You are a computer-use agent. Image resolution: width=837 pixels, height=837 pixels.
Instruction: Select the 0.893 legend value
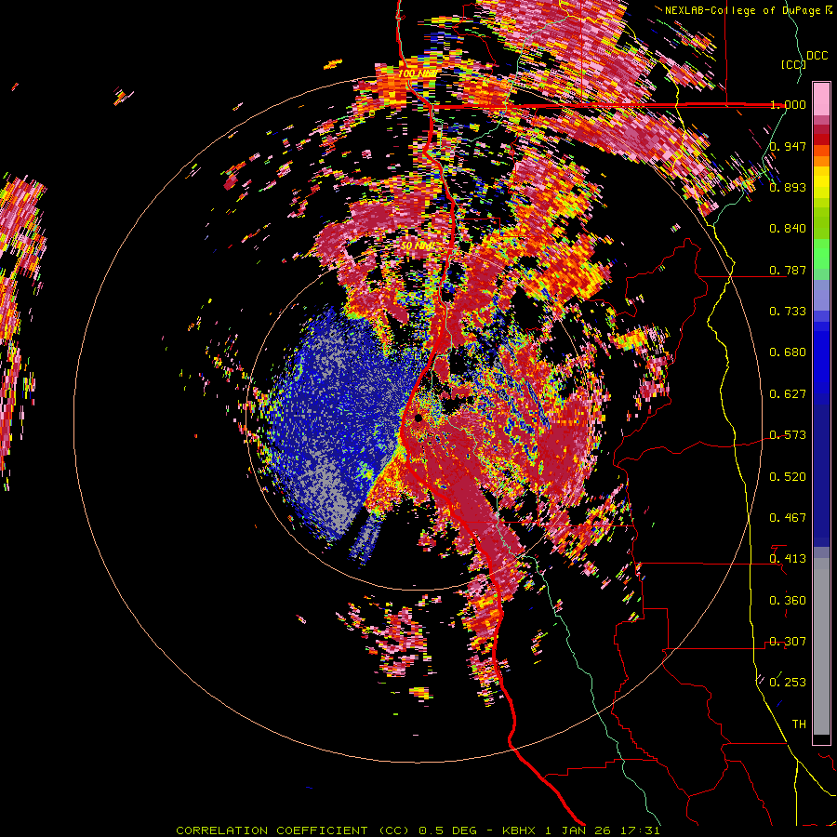click(x=788, y=187)
